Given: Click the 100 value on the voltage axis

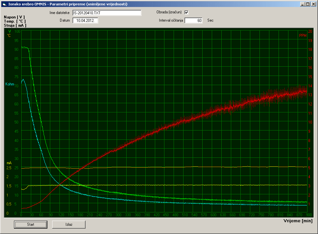Looking at the screenshot, I should [x=17, y=31].
